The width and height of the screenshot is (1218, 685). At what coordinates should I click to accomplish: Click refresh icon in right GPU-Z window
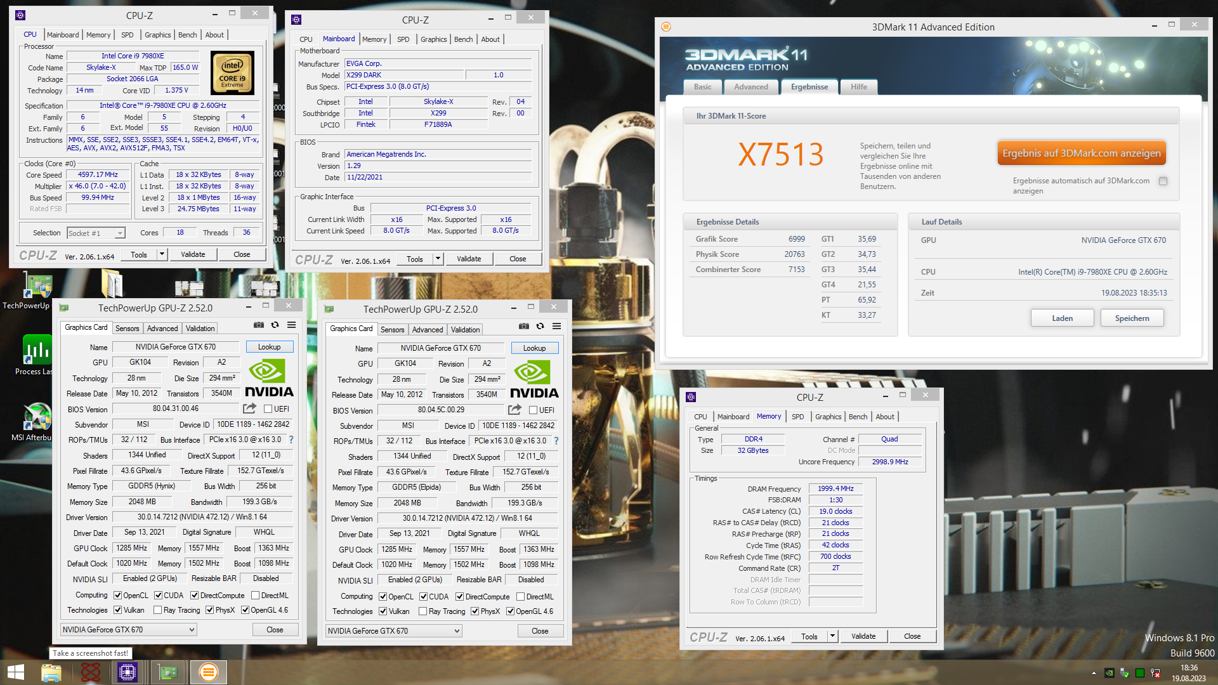(x=540, y=327)
